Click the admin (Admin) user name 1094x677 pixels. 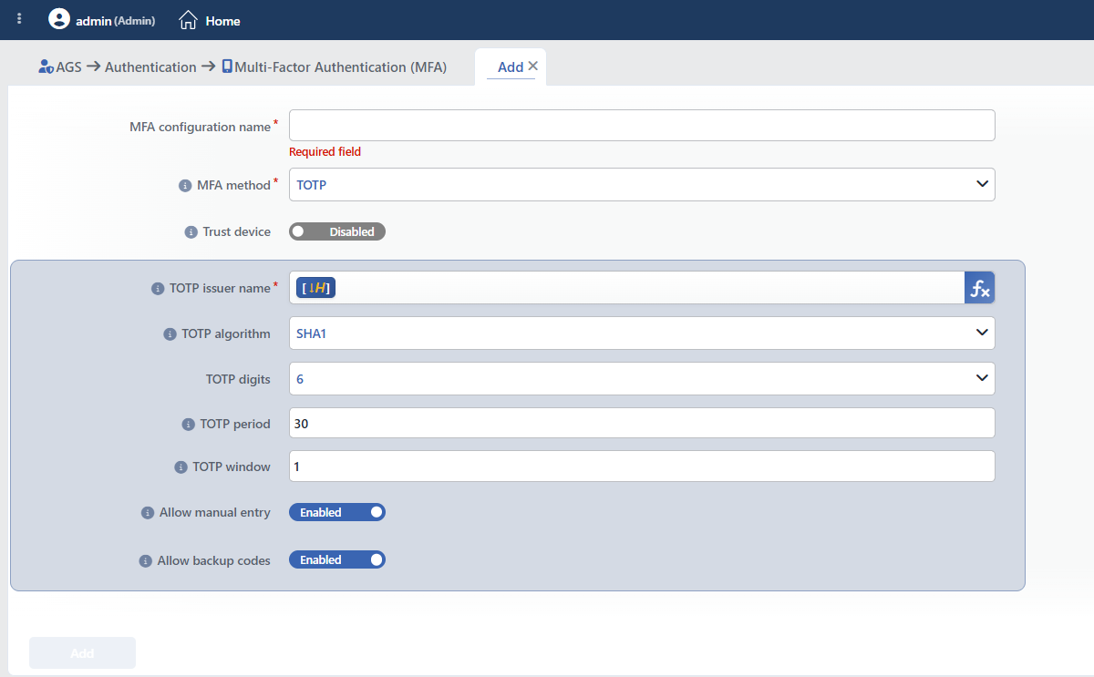click(x=116, y=20)
